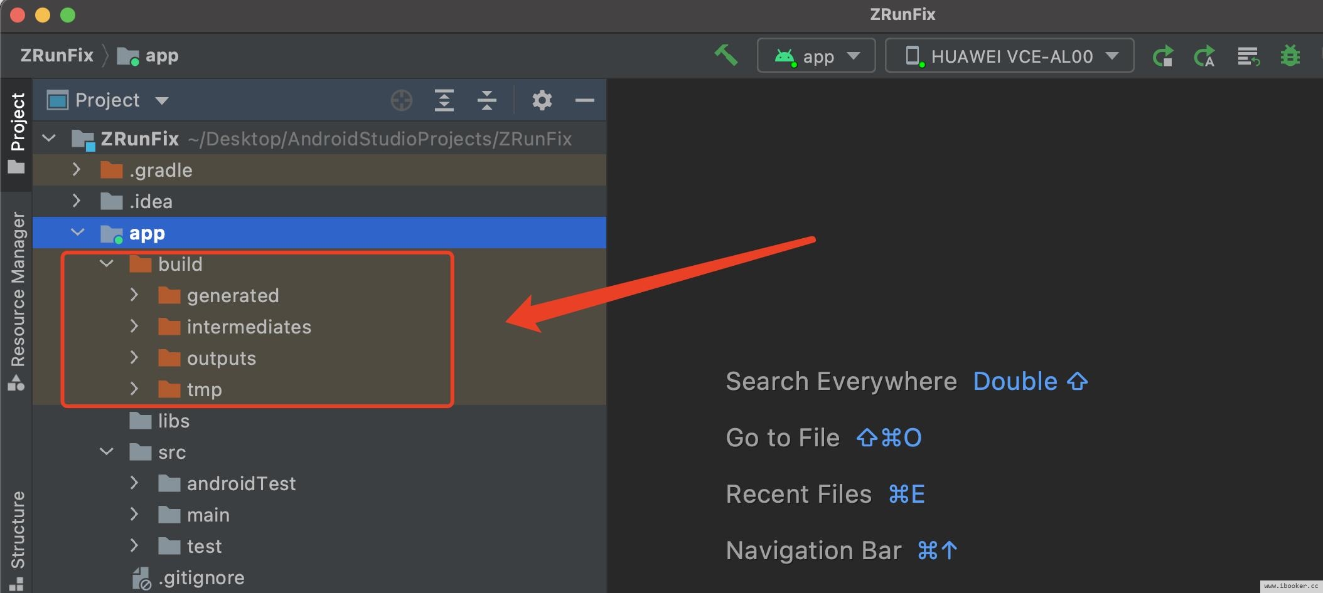Select the build folder row
The image size is (1323, 593).
pyautogui.click(x=319, y=264)
